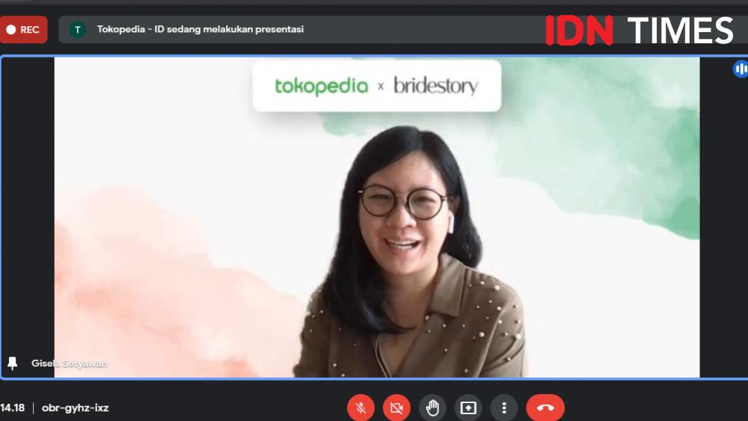
Task: Click the 'Tokopedia - ID sedang melakukan presentasi' banner
Action: (403, 30)
